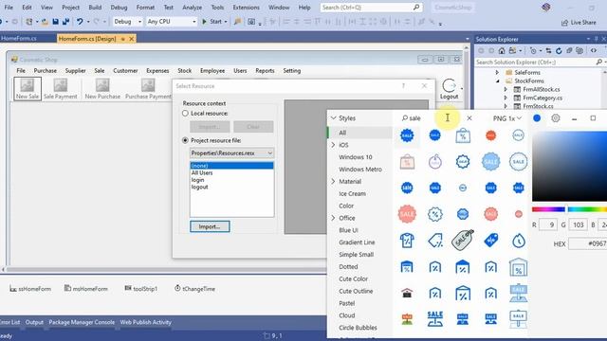607x341 pixels.
Task: Open the PNG 1x format dropdown
Action: tap(507, 118)
